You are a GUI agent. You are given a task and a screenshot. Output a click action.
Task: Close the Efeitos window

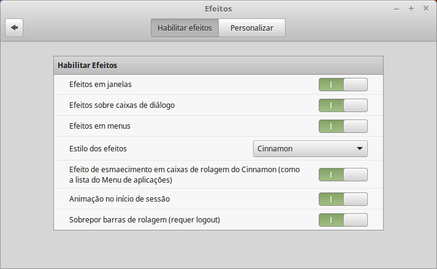pyautogui.click(x=425, y=9)
